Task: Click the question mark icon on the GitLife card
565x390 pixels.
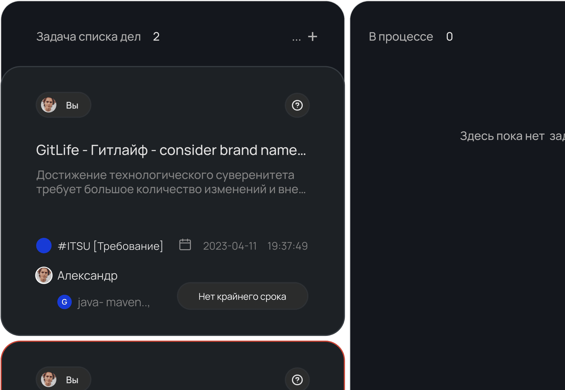Action: click(297, 105)
